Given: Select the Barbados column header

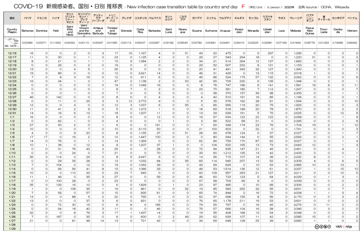Looking at the screenshot, I should click(155, 31).
